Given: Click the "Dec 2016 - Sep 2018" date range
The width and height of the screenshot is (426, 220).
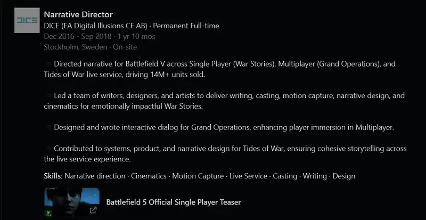Looking at the screenshot, I should (77, 36).
